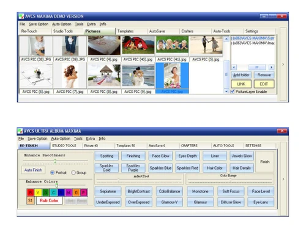Apply the Face Glow effect
306x229 pixels.
tap(160, 156)
